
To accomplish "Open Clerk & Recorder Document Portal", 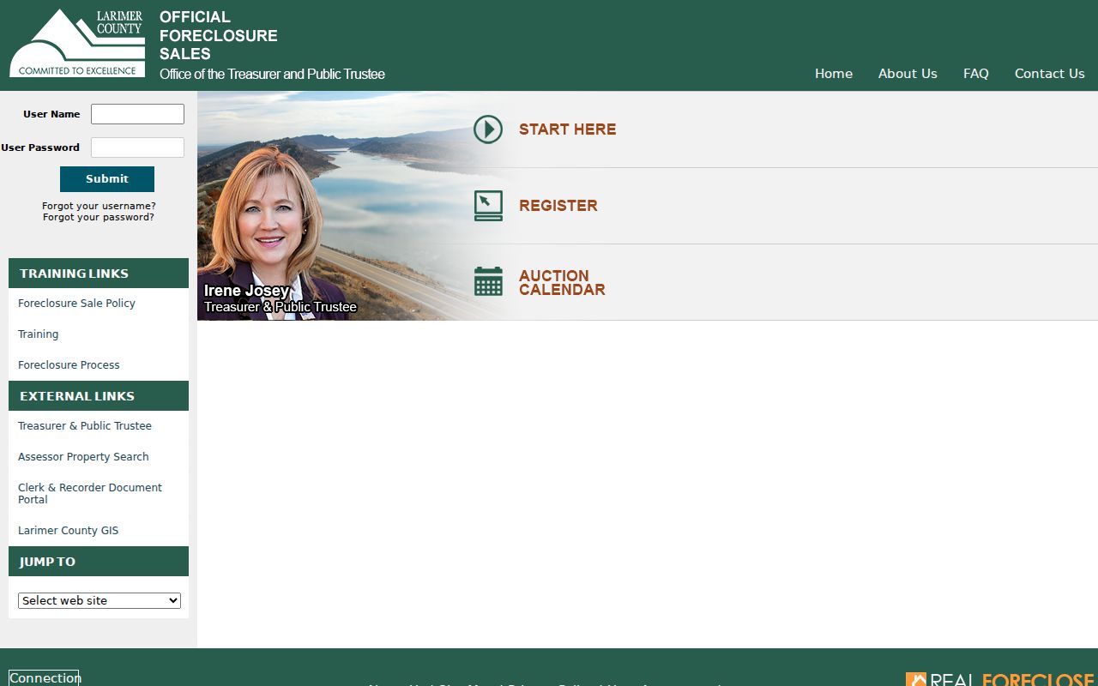I will pyautogui.click(x=90, y=493).
